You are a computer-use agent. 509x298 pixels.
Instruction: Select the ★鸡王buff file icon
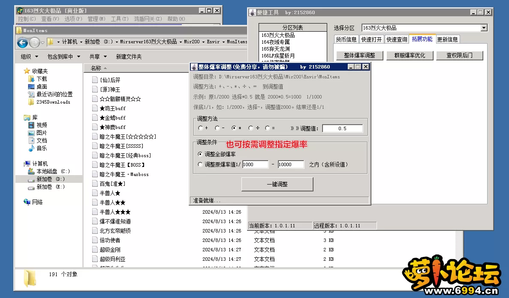pyautogui.click(x=95, y=108)
